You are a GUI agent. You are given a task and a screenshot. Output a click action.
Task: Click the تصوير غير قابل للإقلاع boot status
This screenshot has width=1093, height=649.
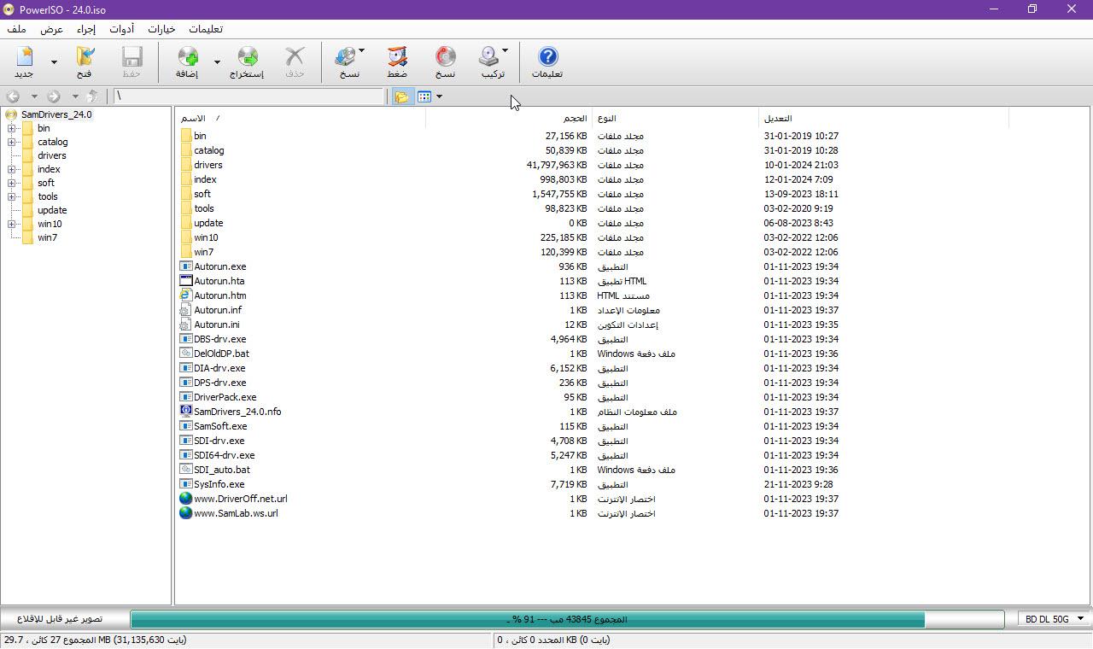point(60,619)
